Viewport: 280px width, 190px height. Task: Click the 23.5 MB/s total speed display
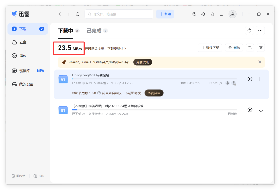(x=70, y=48)
